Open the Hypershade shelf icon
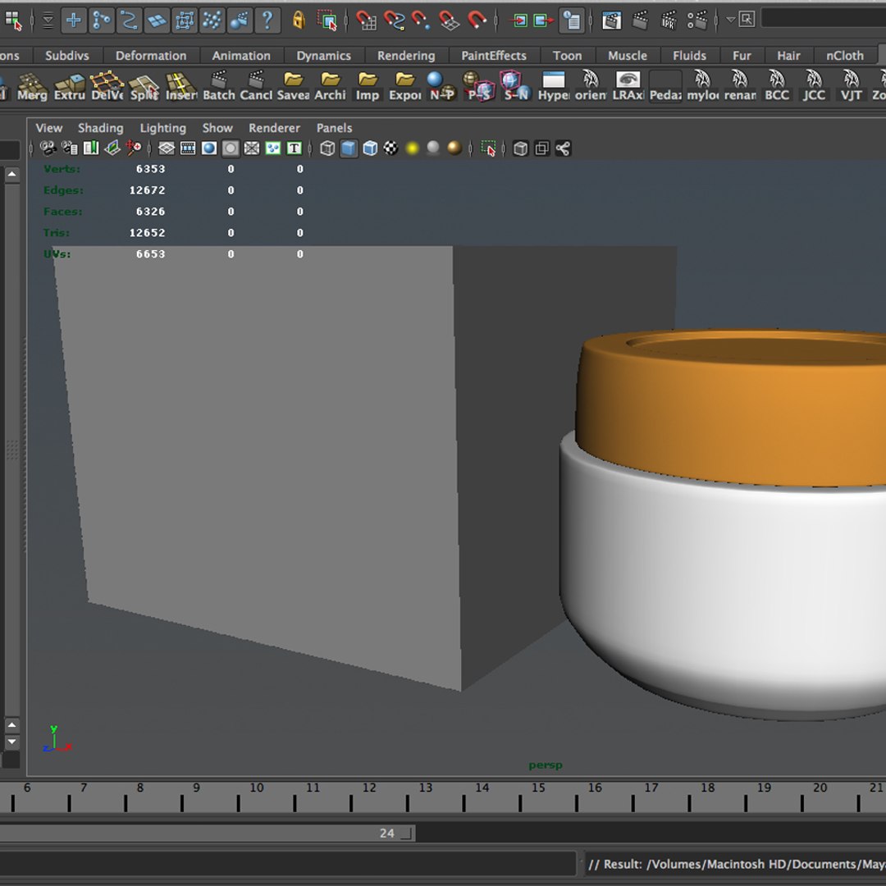The height and width of the screenshot is (886, 886). 553,86
